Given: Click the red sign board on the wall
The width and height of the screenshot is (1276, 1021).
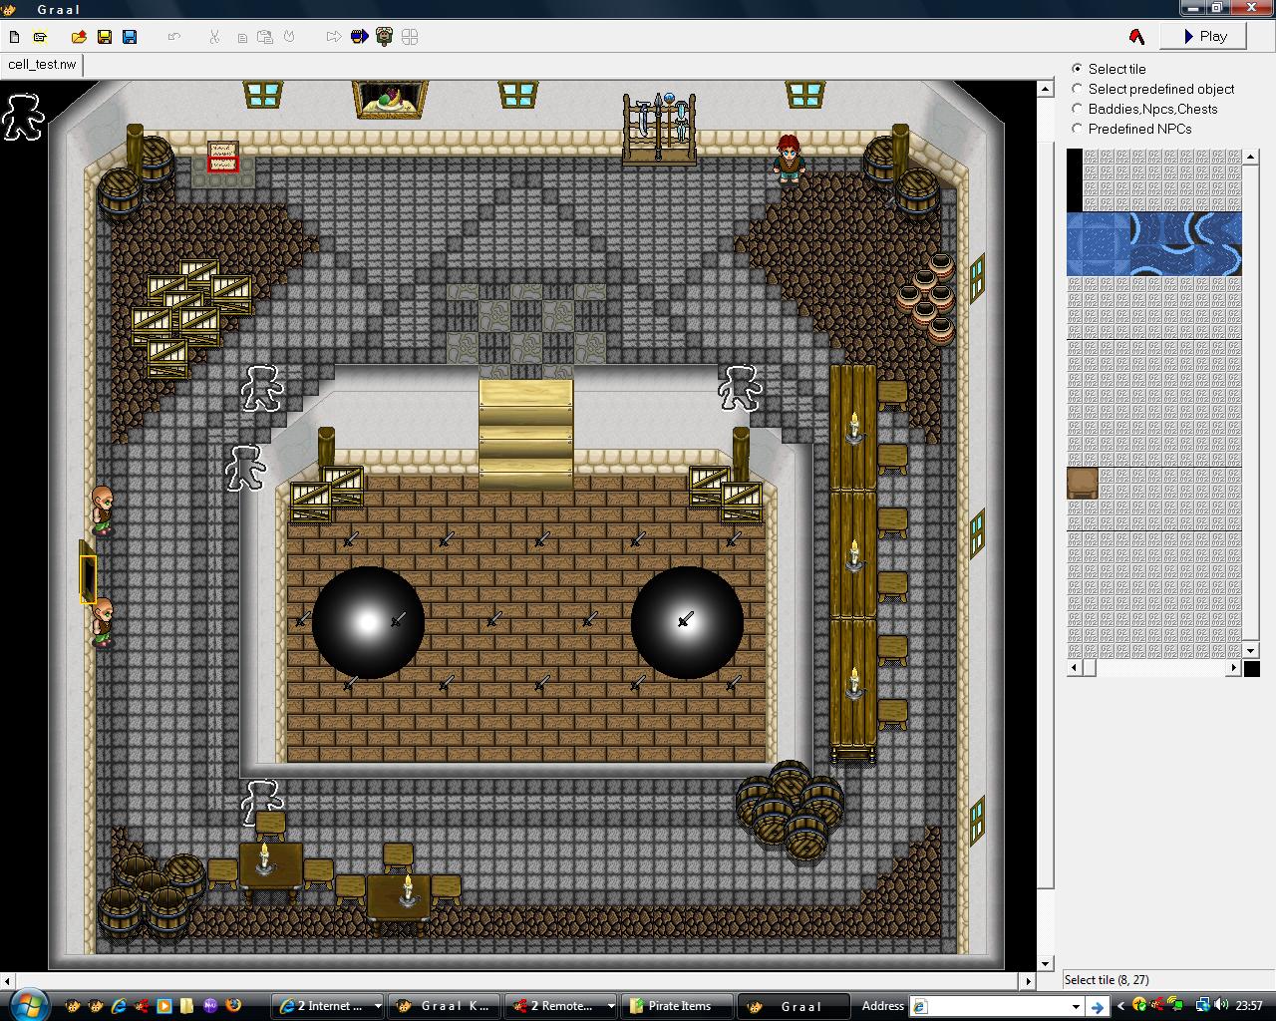Looking at the screenshot, I should (x=223, y=157).
